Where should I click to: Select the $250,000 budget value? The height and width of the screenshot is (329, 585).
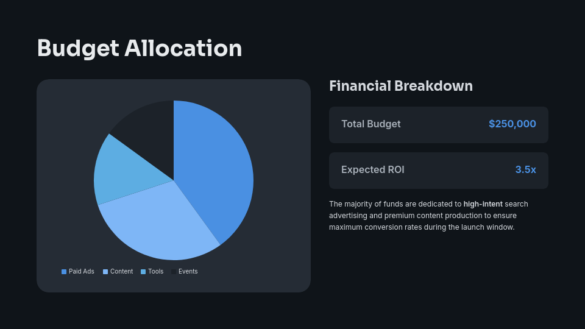512,124
